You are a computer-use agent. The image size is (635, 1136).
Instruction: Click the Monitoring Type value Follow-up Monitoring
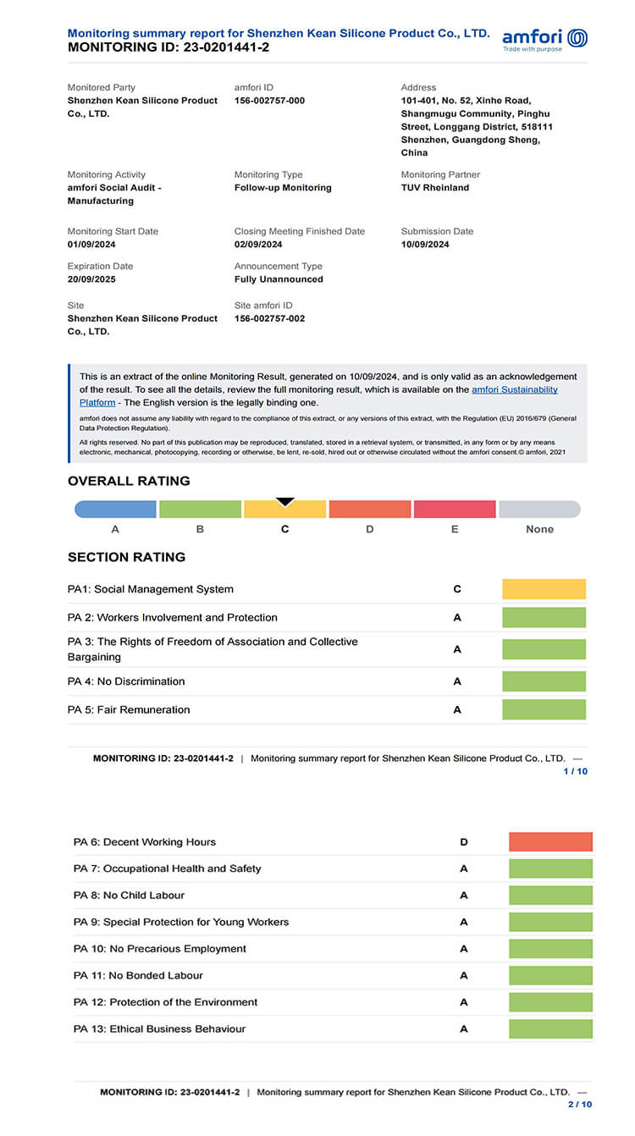(x=283, y=188)
